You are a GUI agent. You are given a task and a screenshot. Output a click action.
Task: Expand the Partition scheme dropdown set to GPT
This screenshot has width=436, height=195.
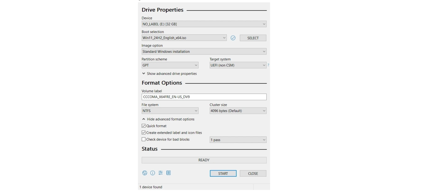[170, 65]
